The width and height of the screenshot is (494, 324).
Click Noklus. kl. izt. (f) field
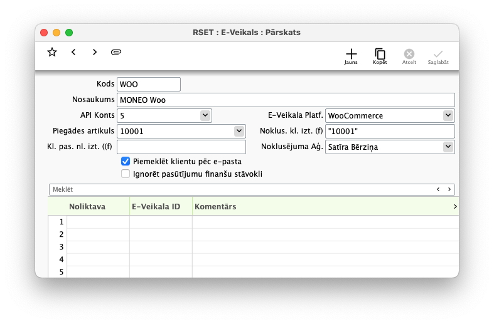[x=390, y=131]
